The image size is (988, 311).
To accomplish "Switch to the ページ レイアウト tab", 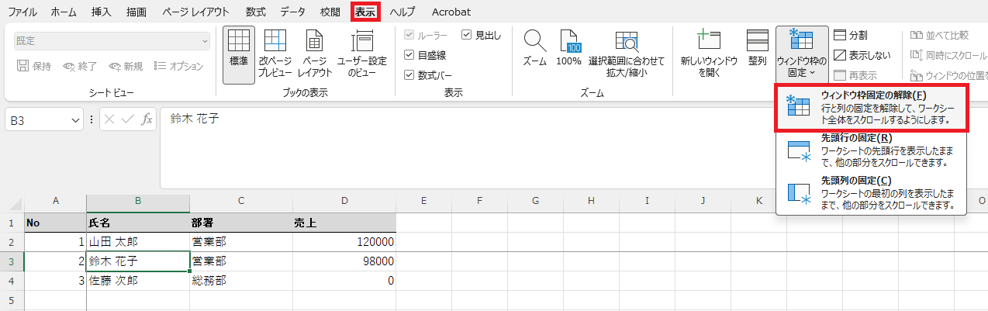I will [x=195, y=12].
